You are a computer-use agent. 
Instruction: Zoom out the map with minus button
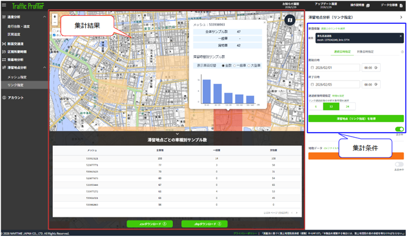(x=54, y=23)
